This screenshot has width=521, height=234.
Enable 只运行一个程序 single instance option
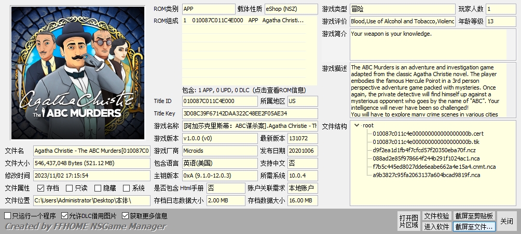8,216
